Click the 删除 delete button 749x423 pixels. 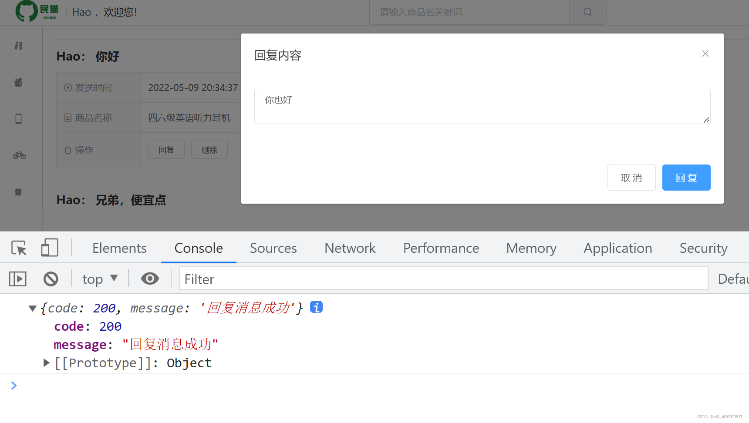point(209,150)
